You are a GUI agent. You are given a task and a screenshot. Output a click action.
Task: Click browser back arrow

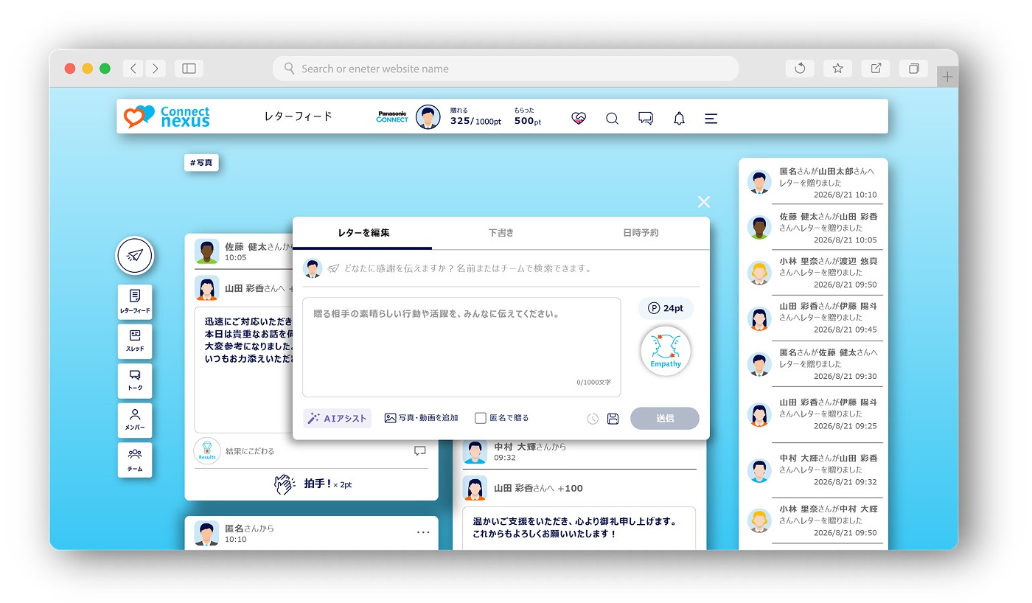point(133,69)
